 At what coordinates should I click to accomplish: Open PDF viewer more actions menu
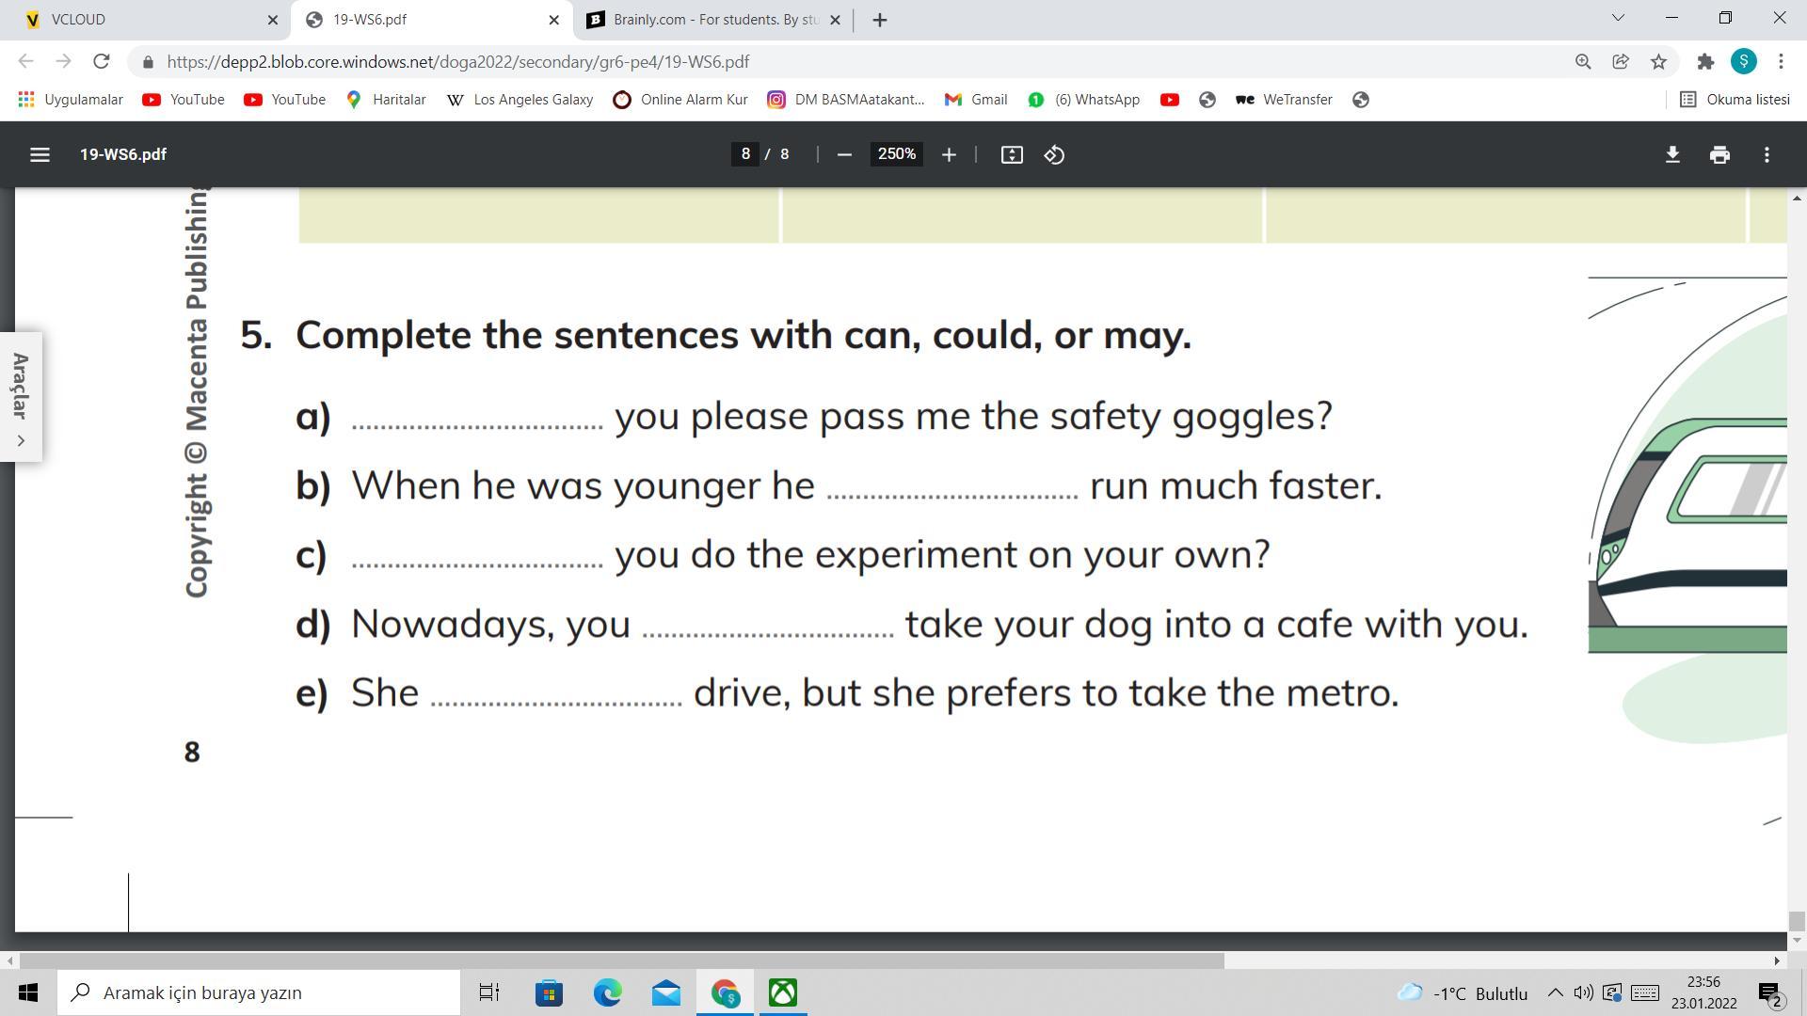pyautogui.click(x=1767, y=154)
